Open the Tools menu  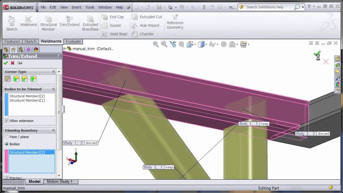point(90,7)
